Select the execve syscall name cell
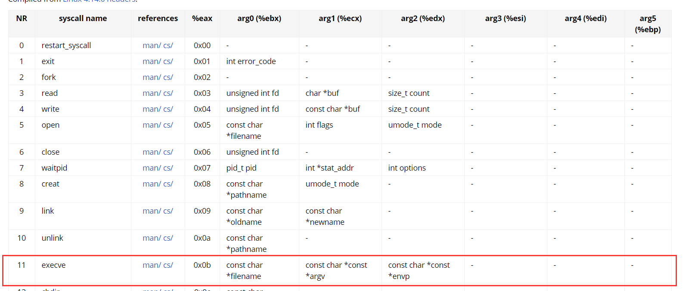Screen dimensions: 692x291 tap(54, 265)
